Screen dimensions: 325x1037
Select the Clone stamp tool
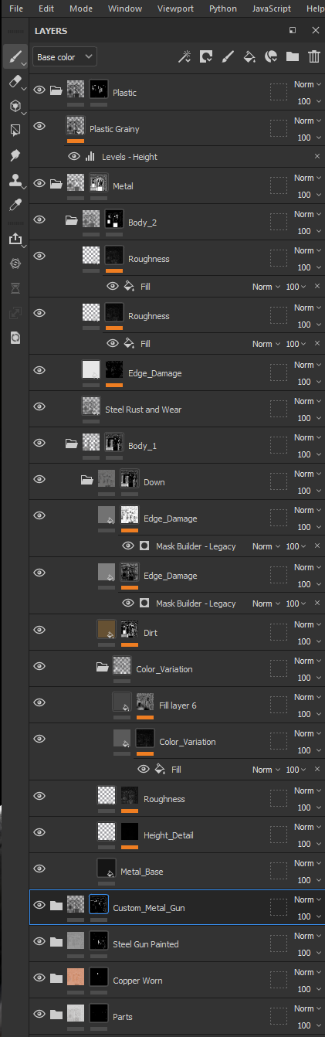14,181
